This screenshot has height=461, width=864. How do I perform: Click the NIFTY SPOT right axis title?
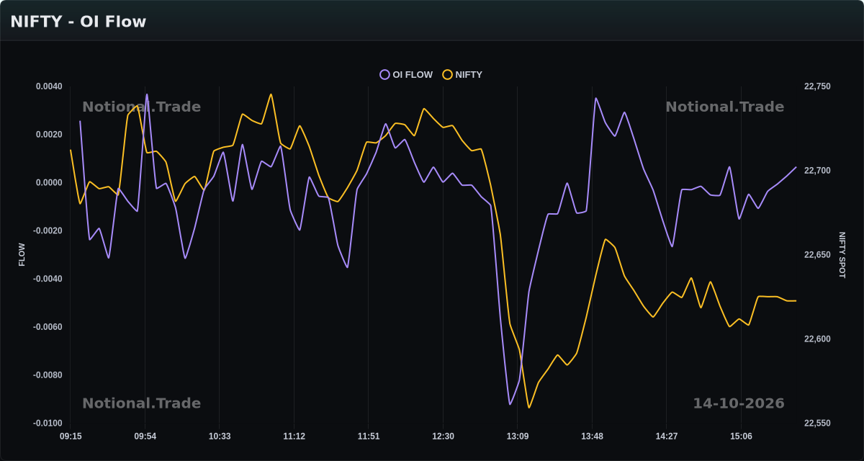[842, 255]
